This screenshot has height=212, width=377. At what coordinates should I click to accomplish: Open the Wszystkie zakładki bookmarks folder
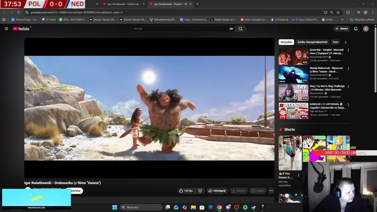pyautogui.click(x=362, y=20)
